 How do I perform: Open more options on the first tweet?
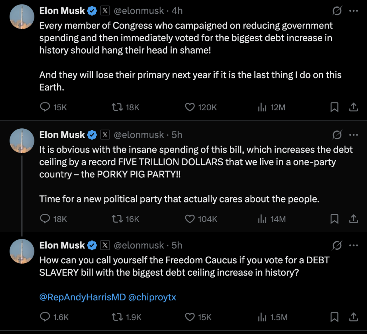353,11
